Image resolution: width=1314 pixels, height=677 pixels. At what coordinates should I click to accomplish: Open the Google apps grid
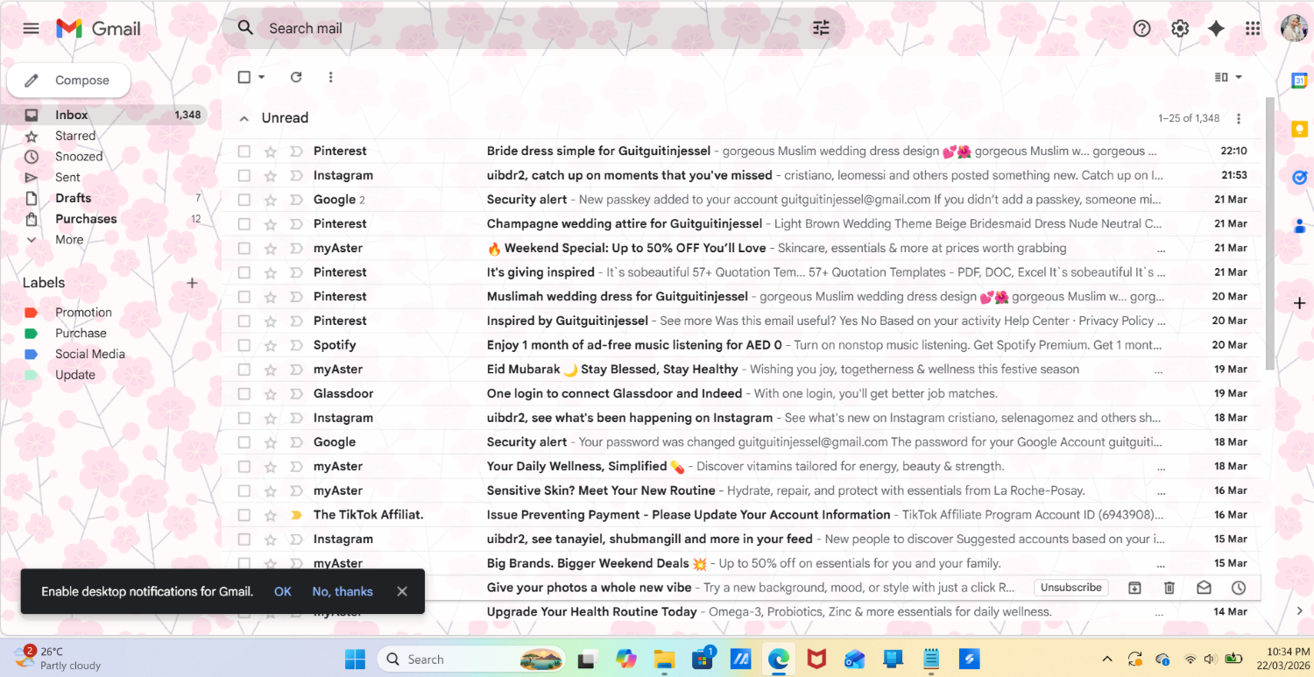click(x=1253, y=28)
